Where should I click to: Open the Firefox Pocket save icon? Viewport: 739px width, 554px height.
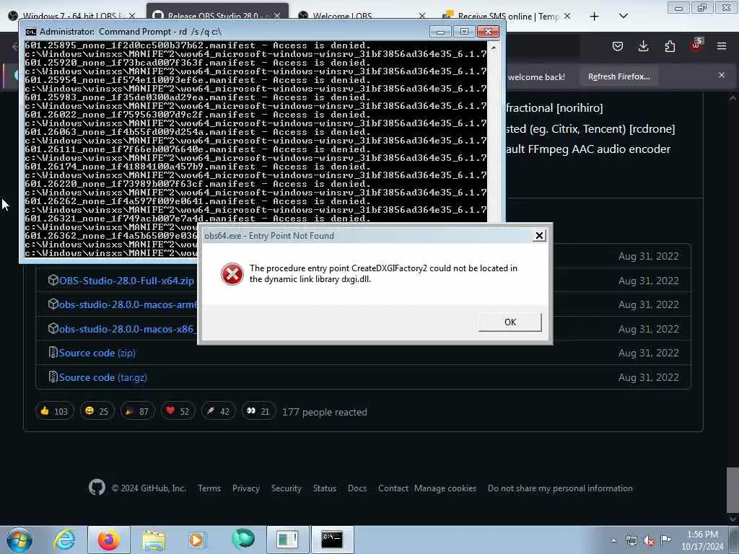tap(618, 46)
